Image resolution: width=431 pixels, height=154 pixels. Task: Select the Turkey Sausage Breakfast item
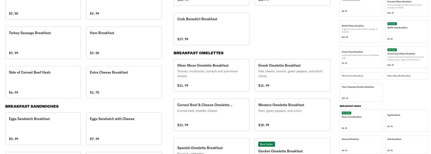tap(43, 43)
